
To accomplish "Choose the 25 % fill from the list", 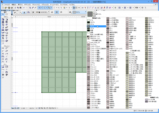I will click(x=92, y=24).
